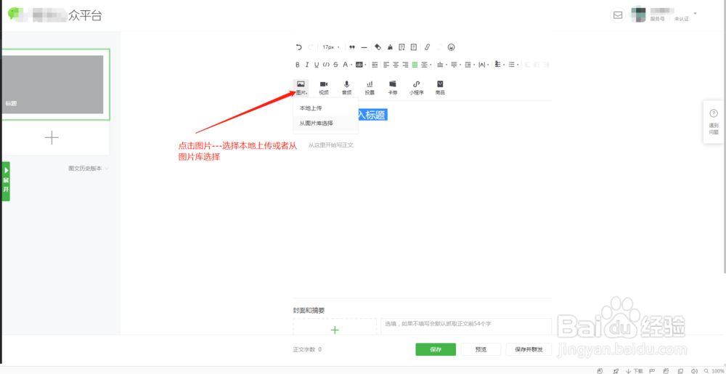Open spacing before paragraph dropdown

(442, 65)
